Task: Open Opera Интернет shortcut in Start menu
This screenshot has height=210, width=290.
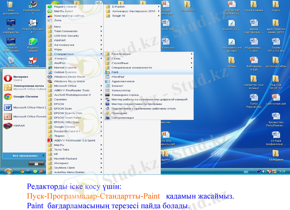Action: tap(20, 78)
